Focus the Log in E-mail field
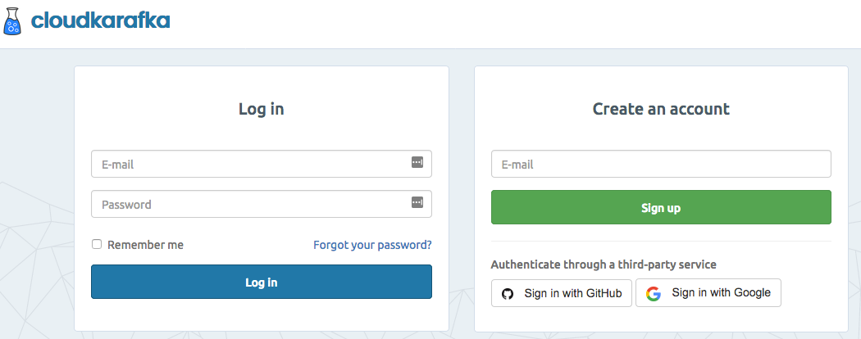The image size is (861, 339). point(246,164)
